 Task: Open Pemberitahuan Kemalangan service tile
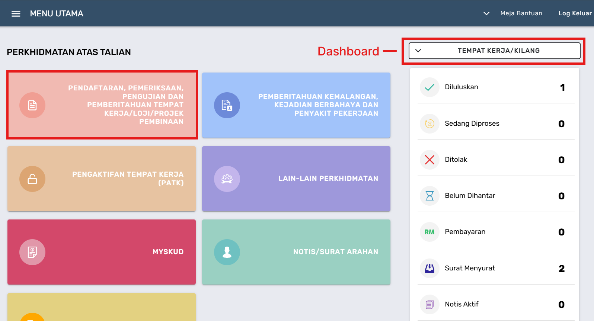coord(296,105)
